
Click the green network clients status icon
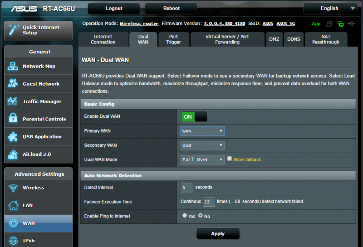coord(340,24)
